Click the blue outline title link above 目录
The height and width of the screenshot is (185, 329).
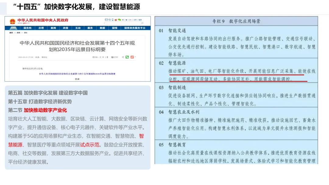coord(77,74)
